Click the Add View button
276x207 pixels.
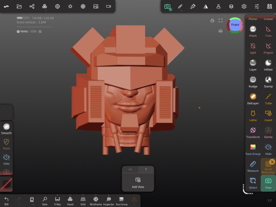138,182
